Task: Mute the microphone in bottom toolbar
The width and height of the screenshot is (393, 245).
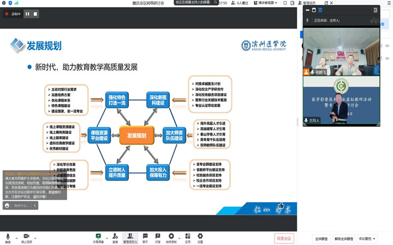Action: tap(8, 237)
